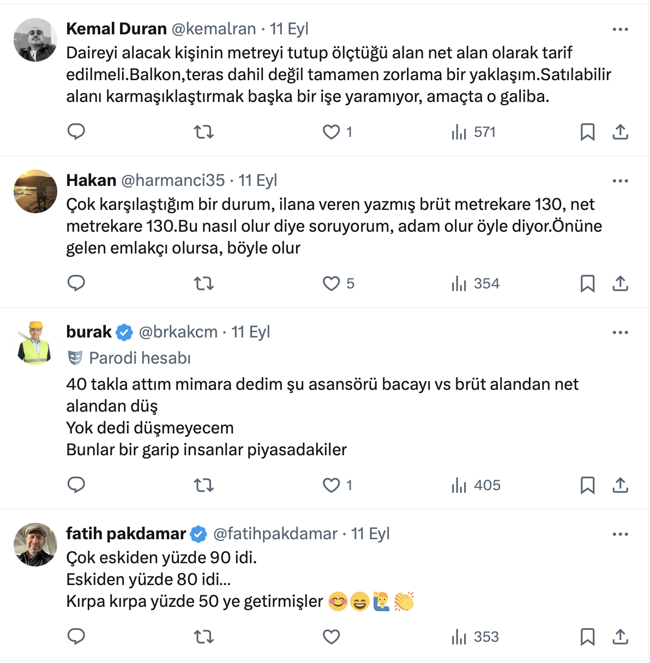Open fatih pakdamar's profile name link
Screen dimensions: 650x663
[x=126, y=534]
